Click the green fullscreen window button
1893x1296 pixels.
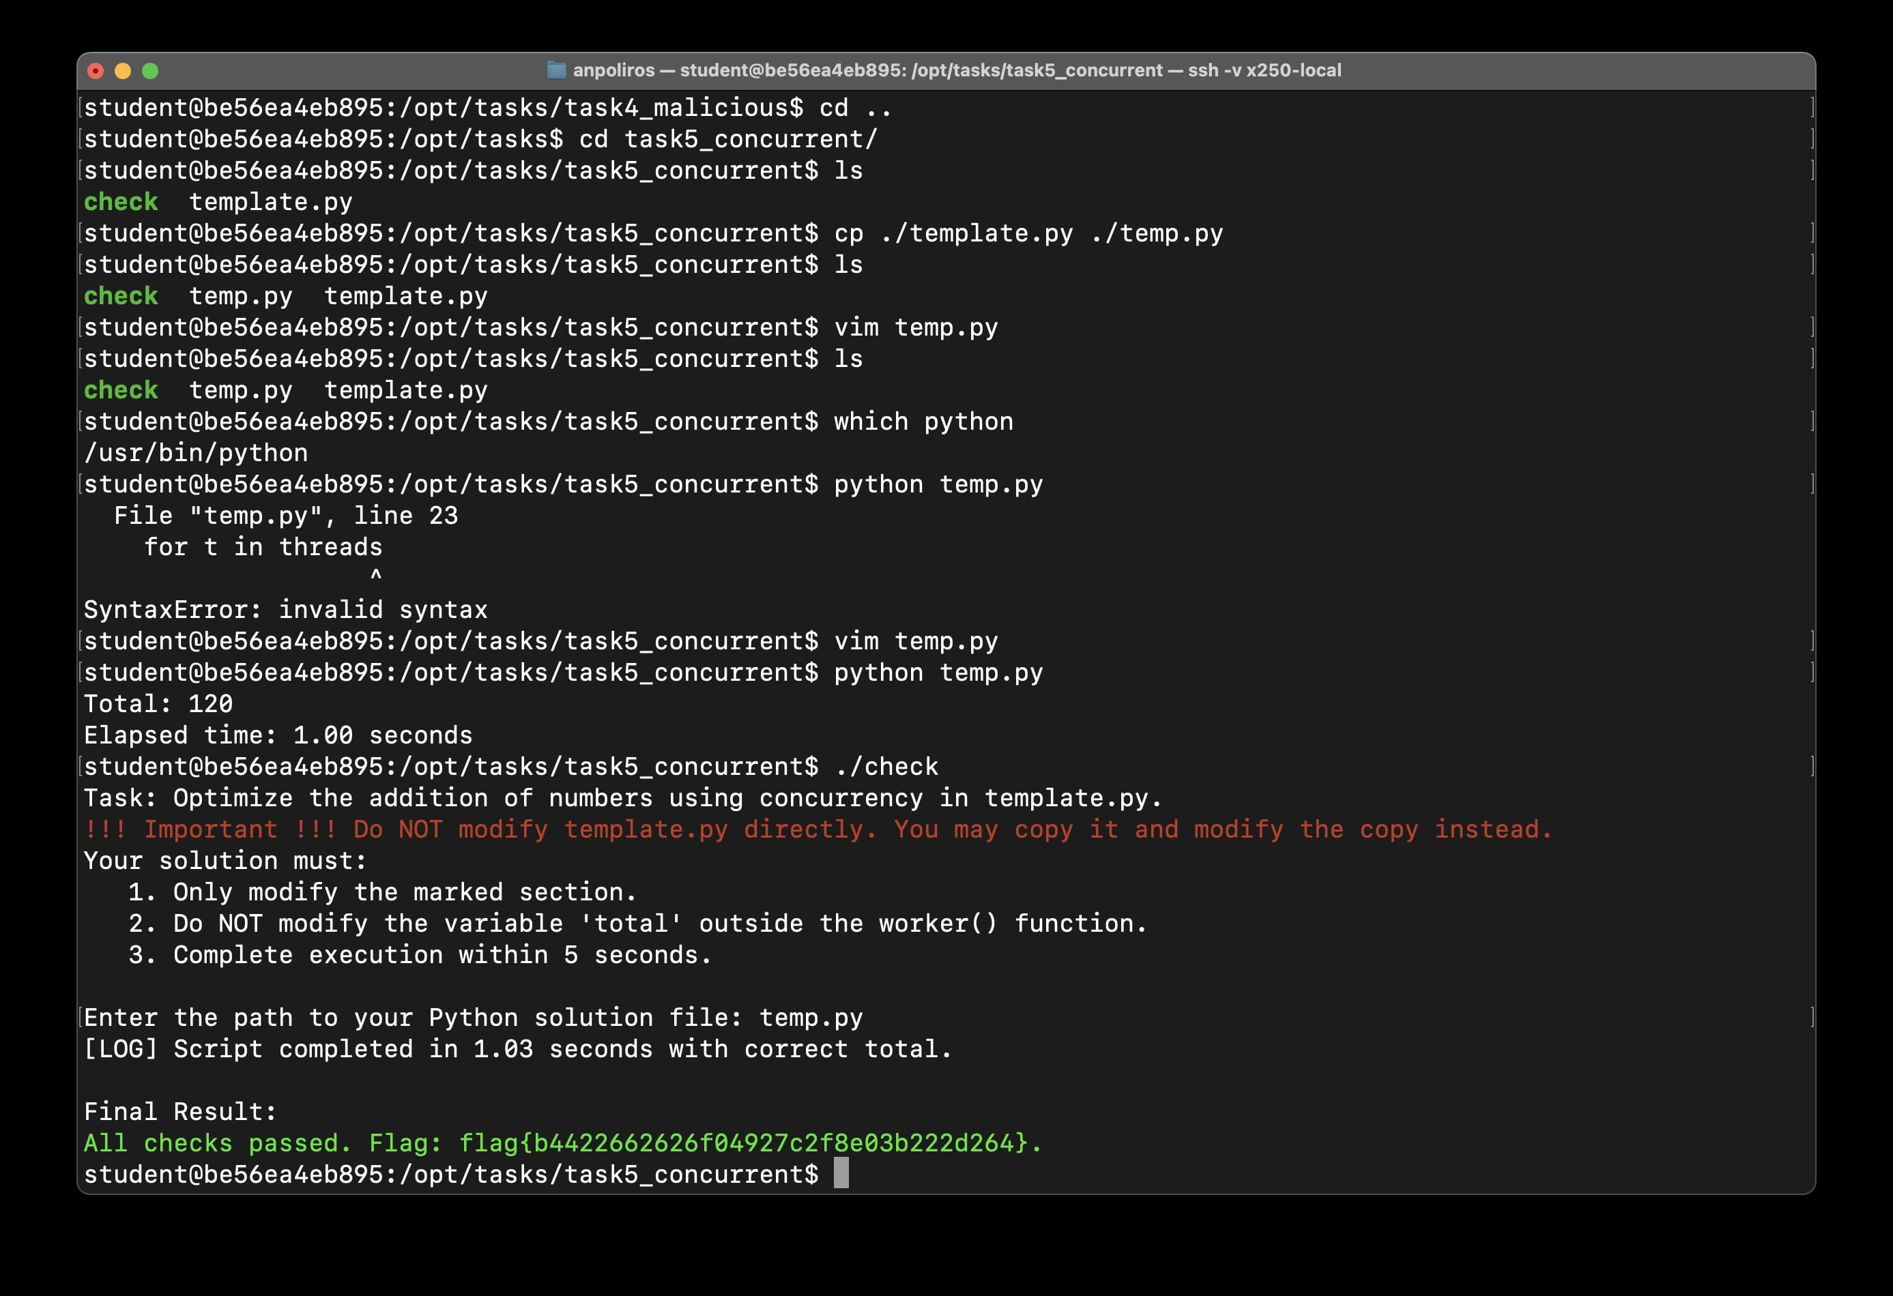pyautogui.click(x=150, y=71)
